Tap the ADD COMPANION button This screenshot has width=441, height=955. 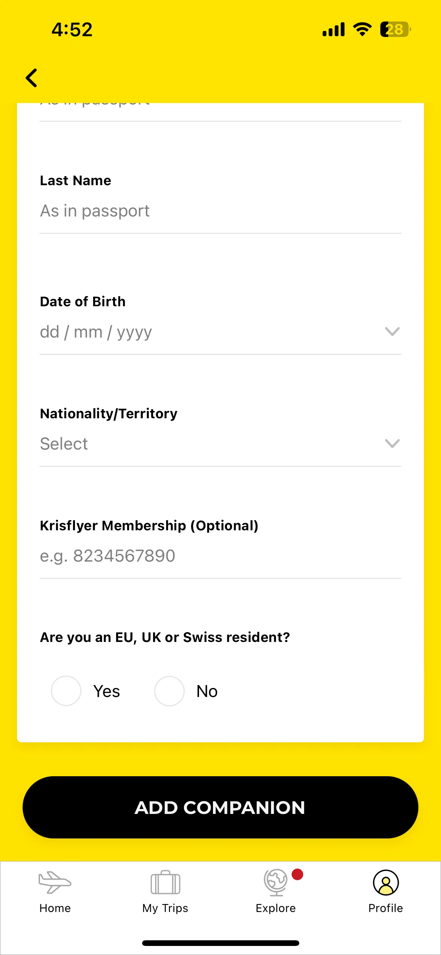[220, 808]
